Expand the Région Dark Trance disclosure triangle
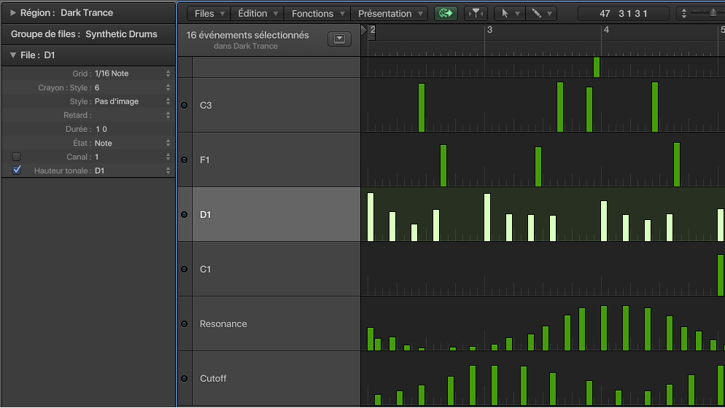 point(12,13)
